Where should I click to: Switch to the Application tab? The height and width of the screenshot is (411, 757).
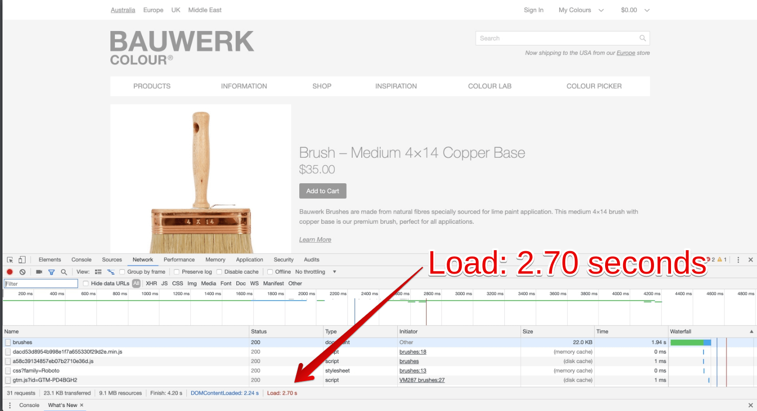[249, 260]
